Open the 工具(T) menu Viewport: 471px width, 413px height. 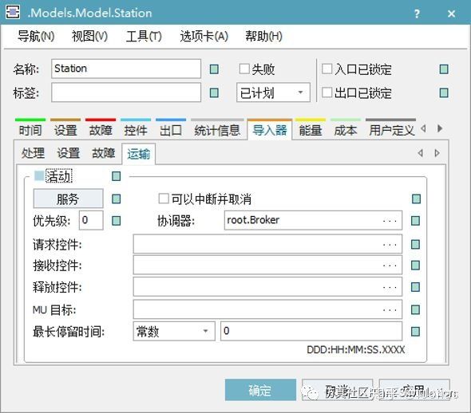[144, 37]
